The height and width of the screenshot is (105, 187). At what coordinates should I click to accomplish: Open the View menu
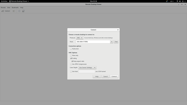pos(9,8)
